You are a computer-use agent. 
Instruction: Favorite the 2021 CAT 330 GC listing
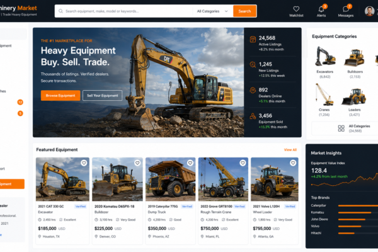tap(84, 163)
